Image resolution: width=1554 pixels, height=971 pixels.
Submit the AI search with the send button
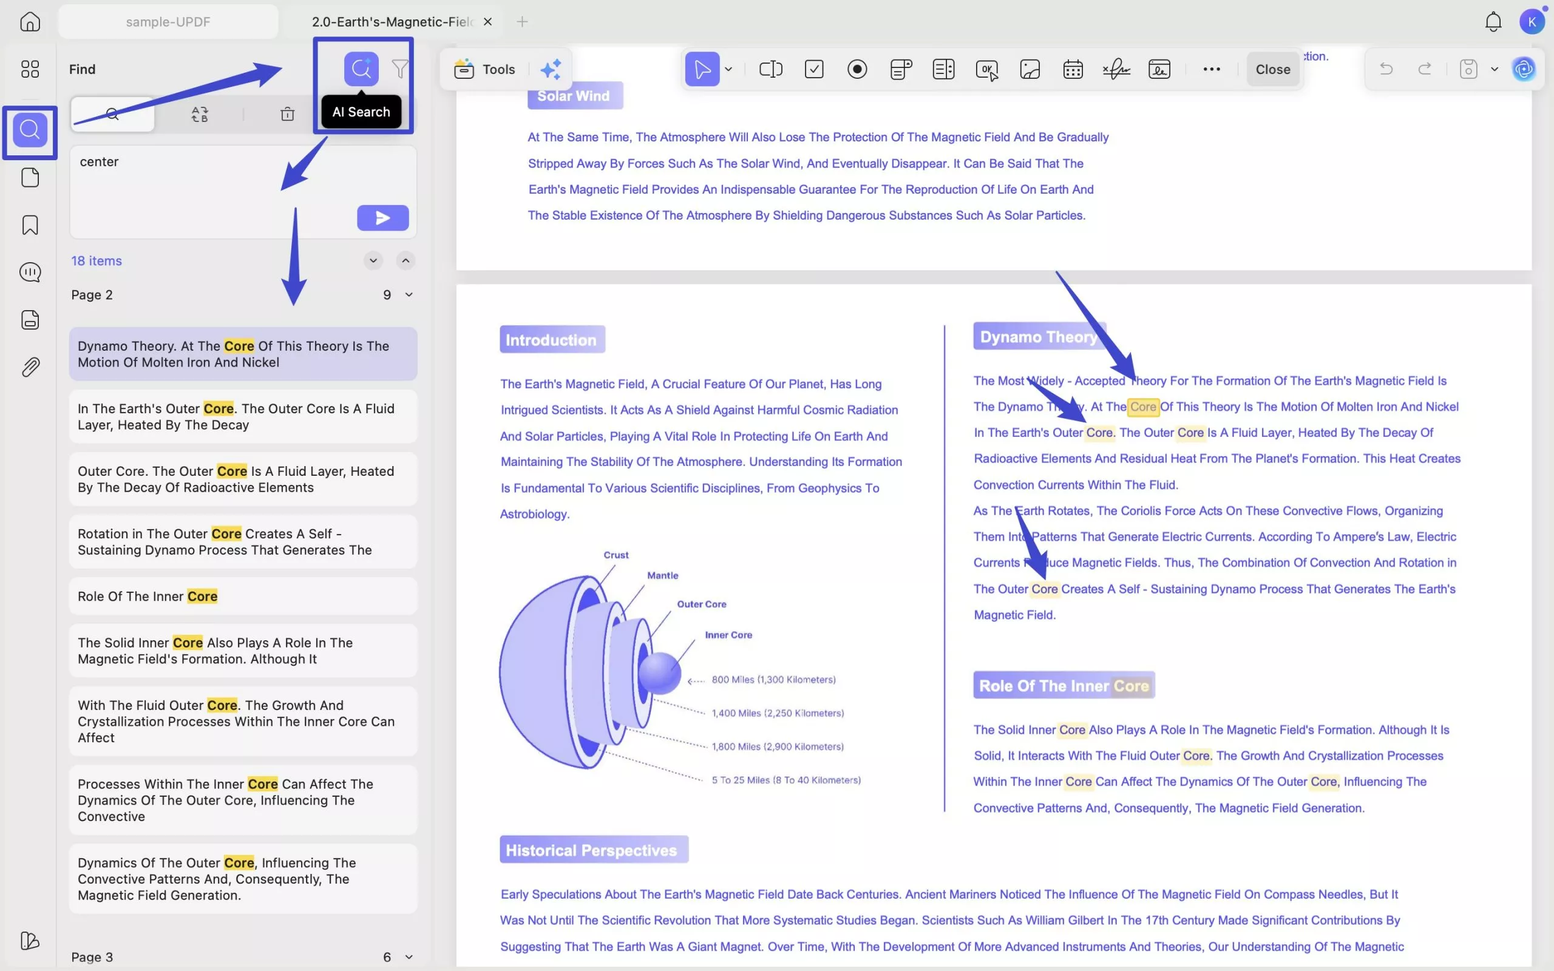382,218
